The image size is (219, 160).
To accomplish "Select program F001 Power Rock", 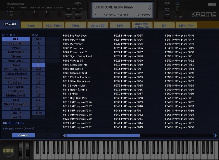I will [x=74, y=40].
